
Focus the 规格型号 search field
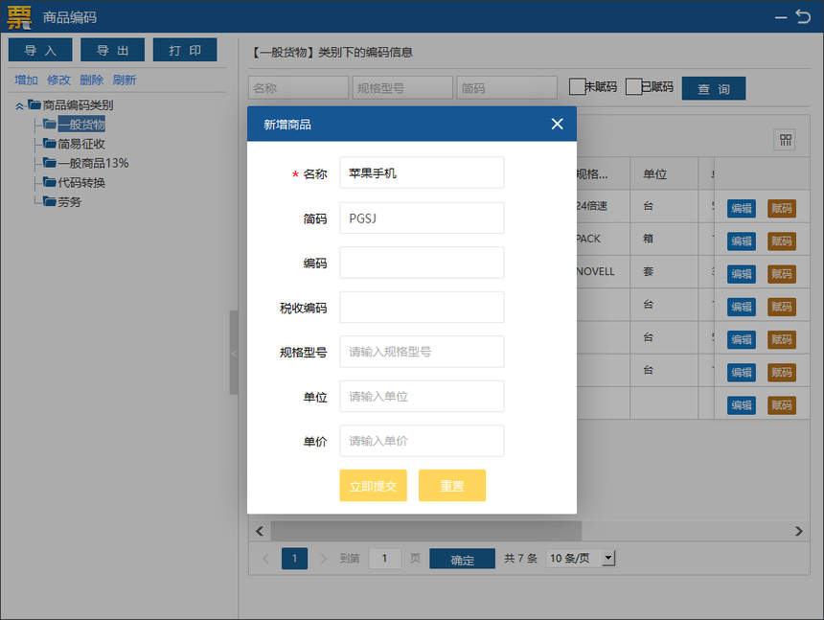click(x=402, y=88)
